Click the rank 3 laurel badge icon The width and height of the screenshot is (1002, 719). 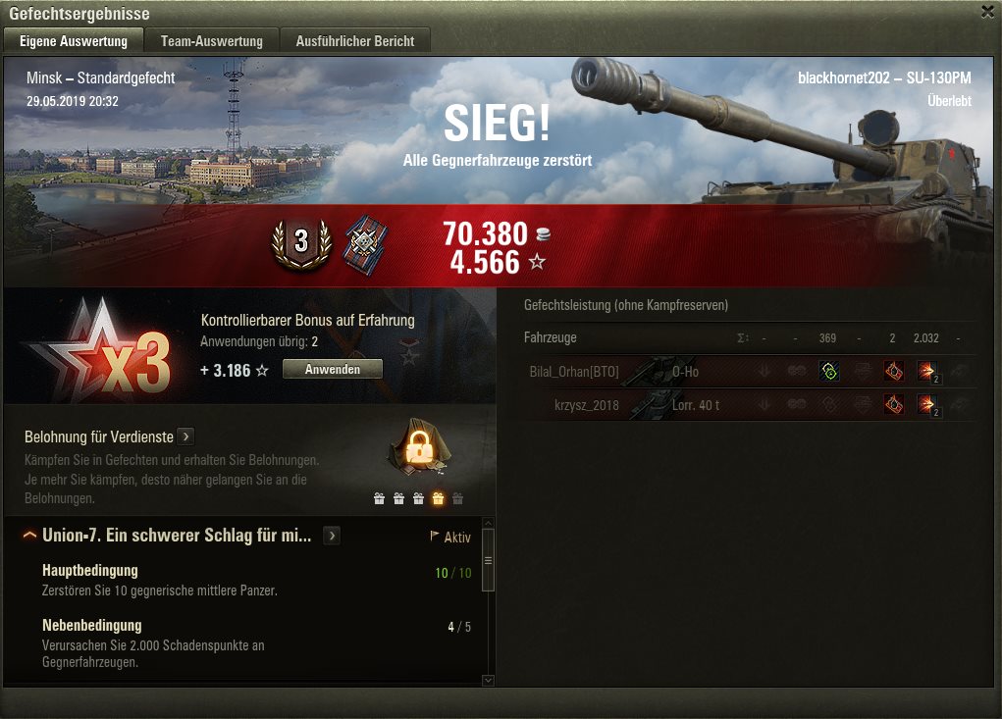tap(301, 244)
